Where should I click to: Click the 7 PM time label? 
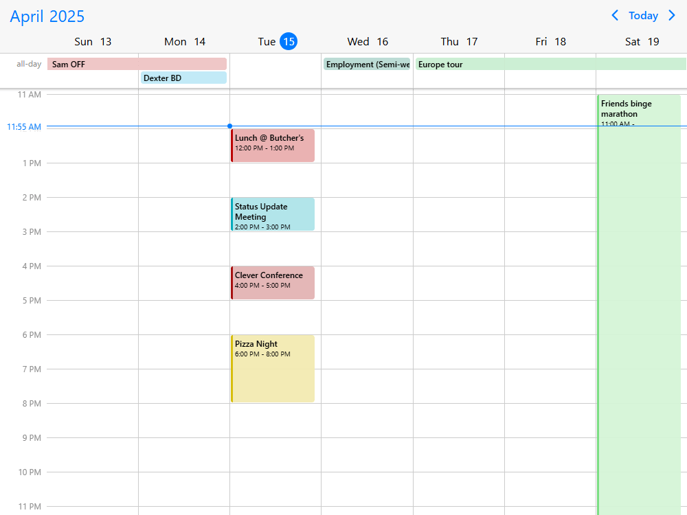(32, 369)
